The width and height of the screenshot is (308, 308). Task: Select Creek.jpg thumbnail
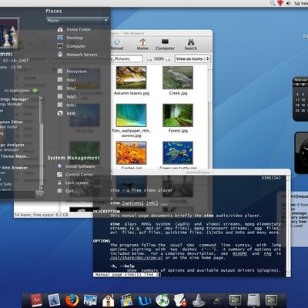pyautogui.click(x=178, y=78)
